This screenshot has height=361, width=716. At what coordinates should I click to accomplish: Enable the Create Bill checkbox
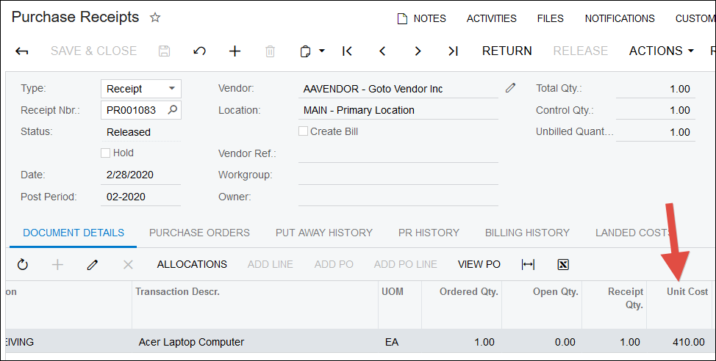[x=303, y=131]
